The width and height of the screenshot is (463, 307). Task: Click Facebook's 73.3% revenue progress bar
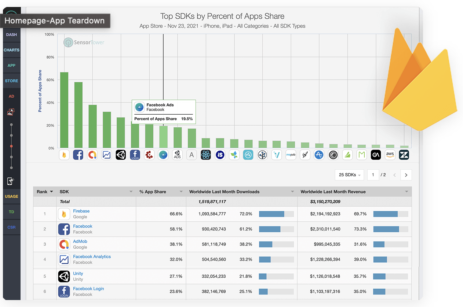click(391, 229)
